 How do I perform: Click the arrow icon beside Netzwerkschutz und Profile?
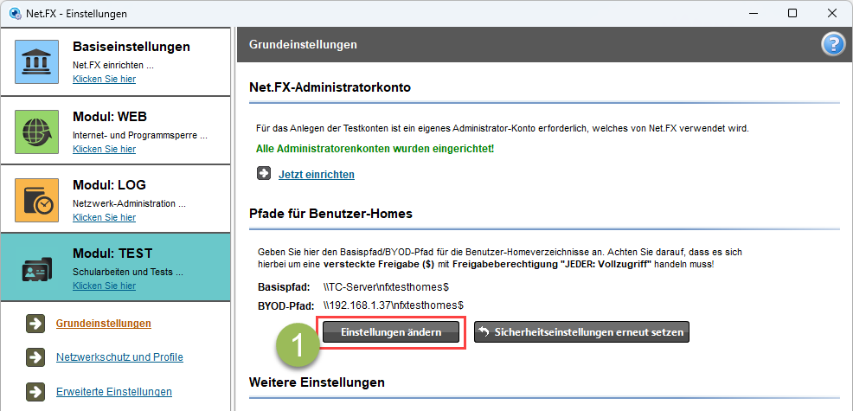click(35, 357)
